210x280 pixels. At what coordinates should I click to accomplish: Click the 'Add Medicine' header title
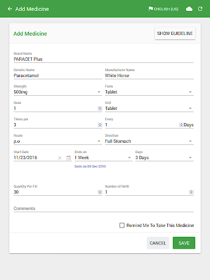[32, 9]
